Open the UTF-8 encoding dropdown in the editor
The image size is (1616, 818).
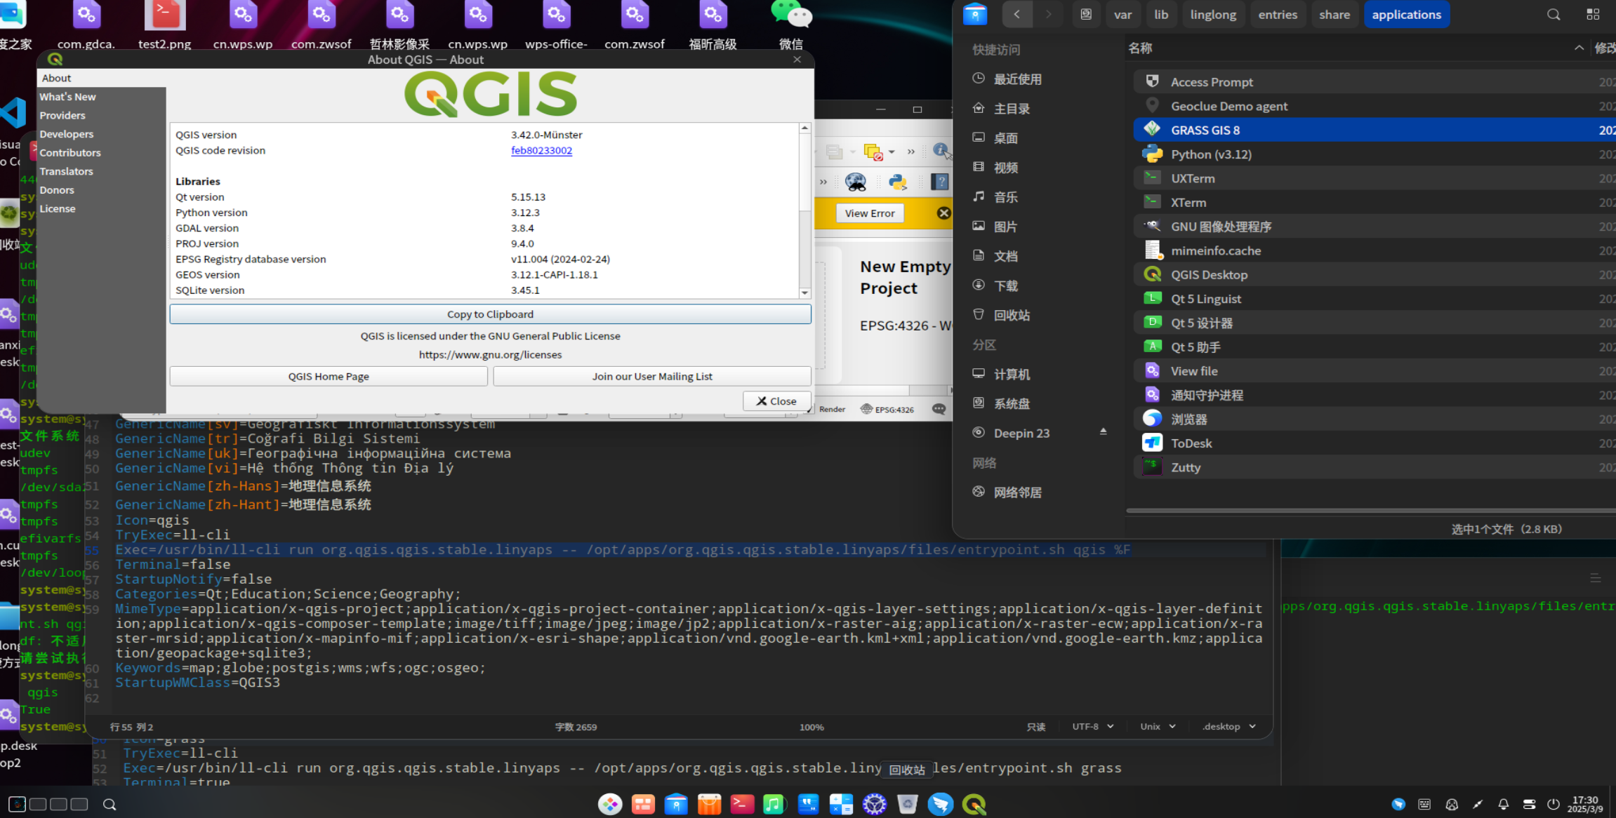pos(1092,727)
